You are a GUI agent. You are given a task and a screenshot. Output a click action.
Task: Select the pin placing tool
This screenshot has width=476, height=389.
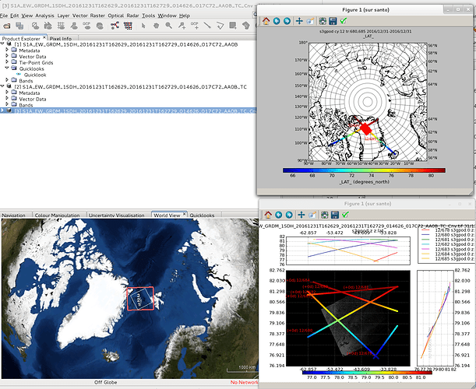click(x=182, y=26)
